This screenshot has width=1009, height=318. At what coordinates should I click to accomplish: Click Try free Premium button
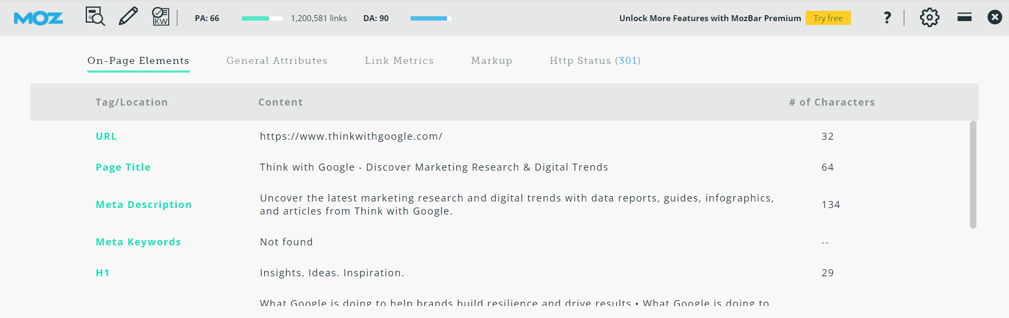[828, 18]
